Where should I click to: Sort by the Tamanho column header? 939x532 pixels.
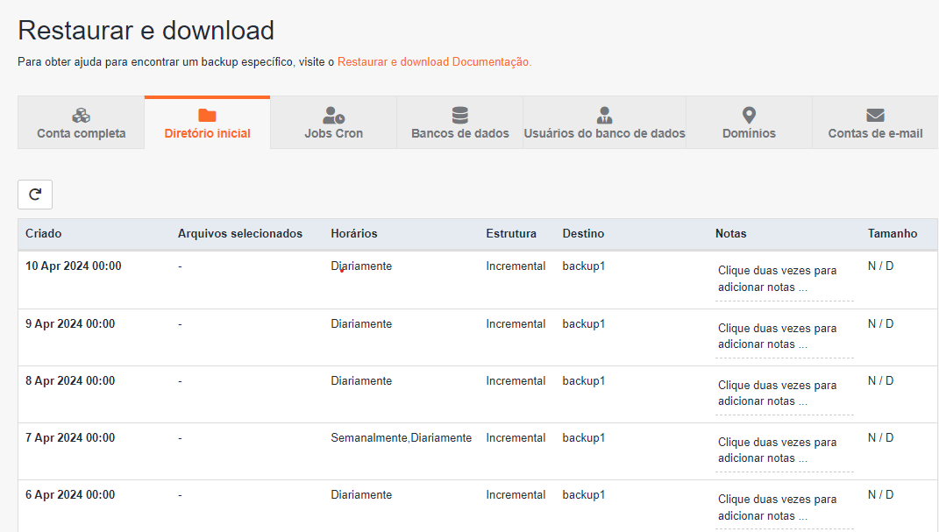pos(893,233)
